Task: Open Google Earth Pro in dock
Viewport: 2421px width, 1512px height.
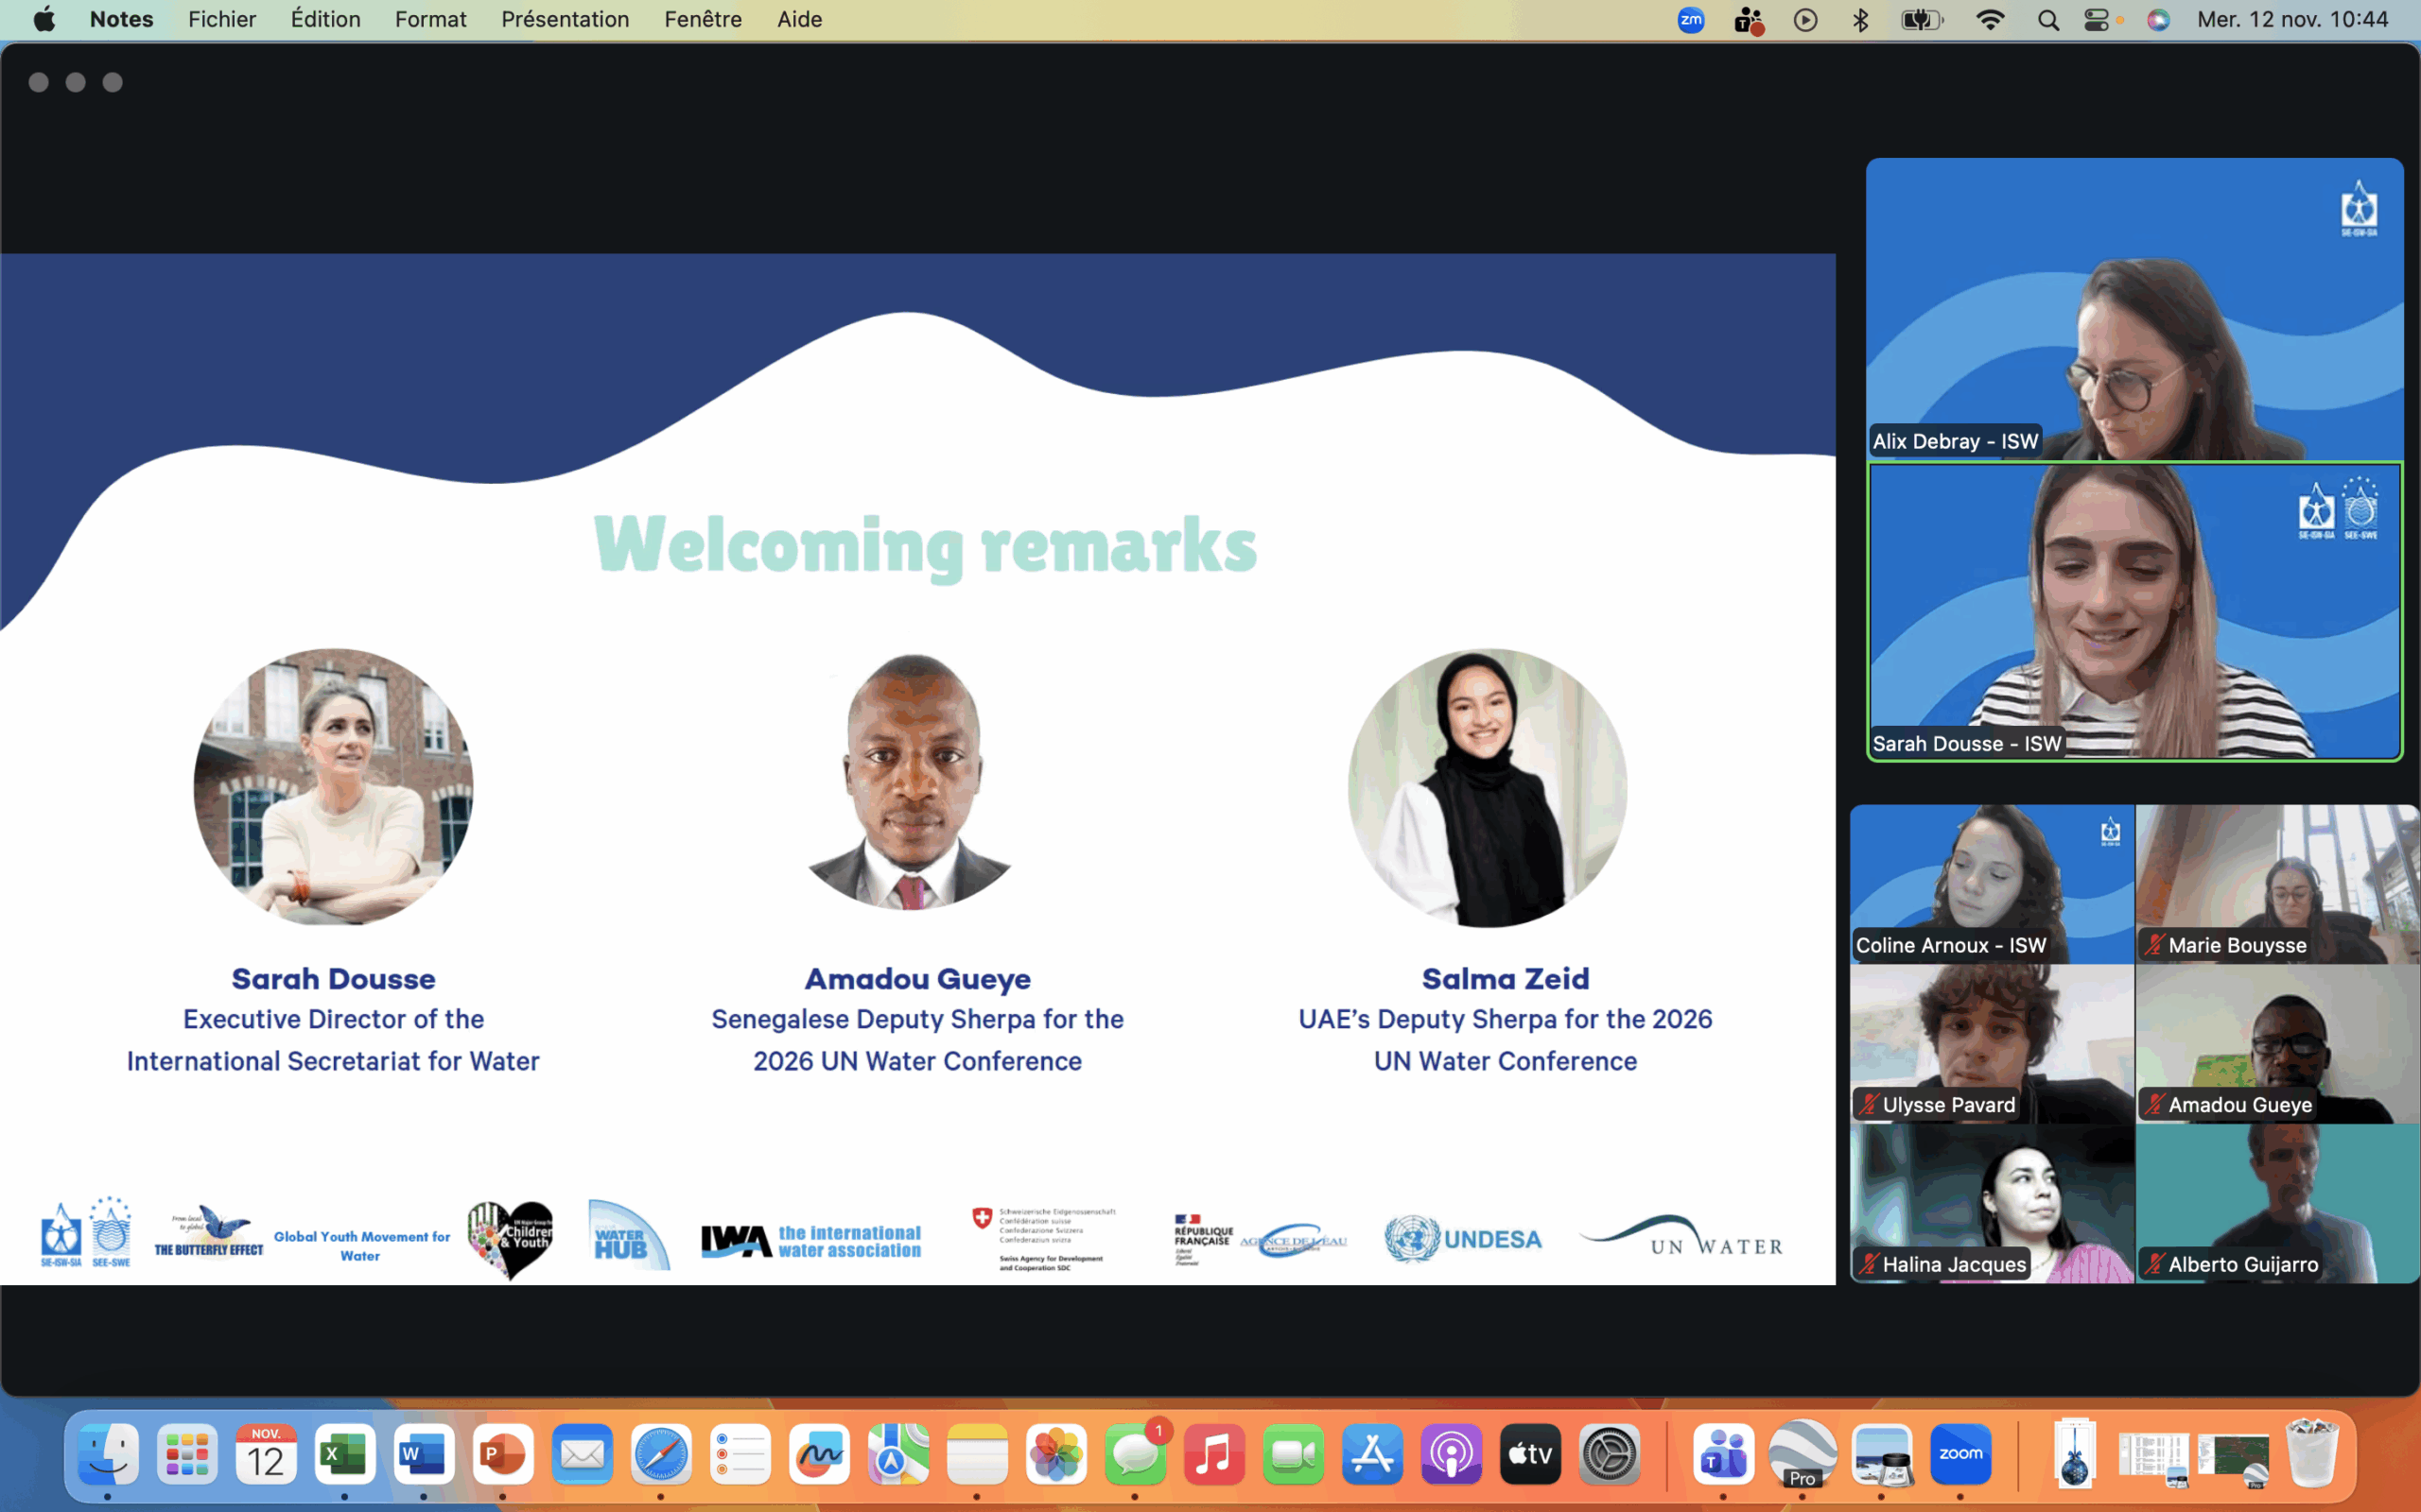Action: [1802, 1454]
